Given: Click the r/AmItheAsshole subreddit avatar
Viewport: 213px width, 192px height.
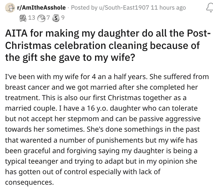Looking at the screenshot, I should click(x=10, y=7).
